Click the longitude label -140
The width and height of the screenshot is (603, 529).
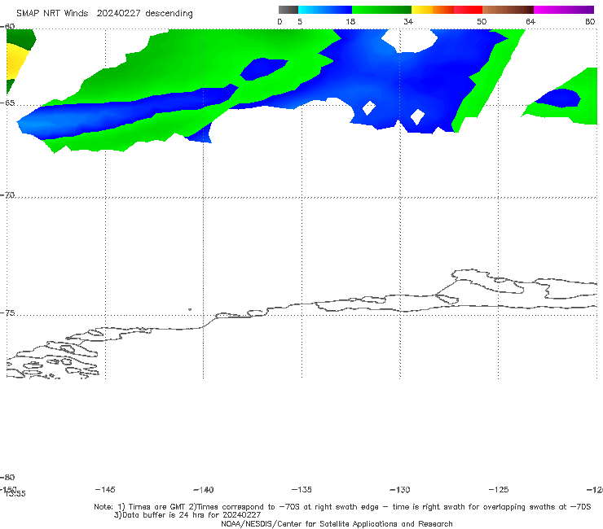pyautogui.click(x=204, y=490)
